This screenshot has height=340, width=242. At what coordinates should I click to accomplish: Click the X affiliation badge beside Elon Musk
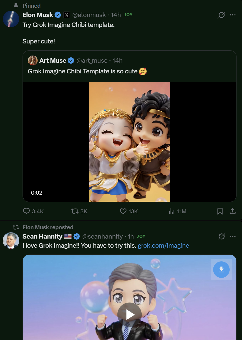click(67, 15)
